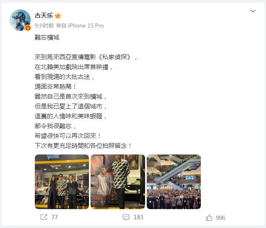Click the post title 難忘檳城
The height and width of the screenshot is (228, 266).
pyautogui.click(x=47, y=37)
